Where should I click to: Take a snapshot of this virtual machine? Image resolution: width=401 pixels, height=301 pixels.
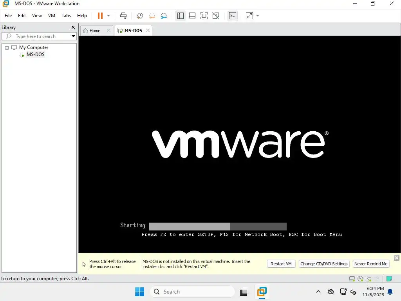click(x=140, y=16)
